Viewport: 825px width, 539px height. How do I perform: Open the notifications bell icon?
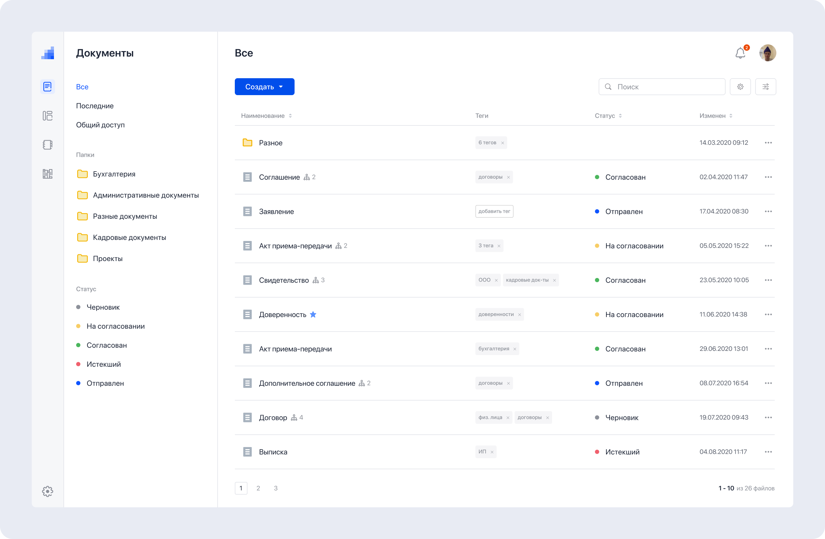pyautogui.click(x=740, y=53)
